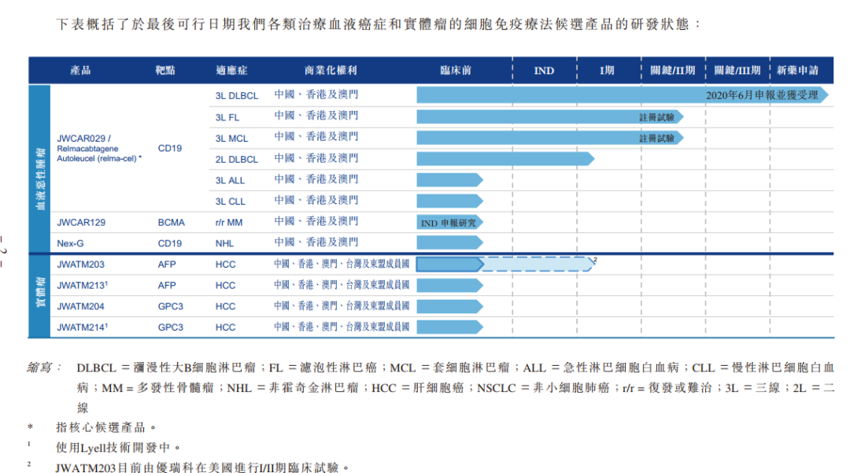The height and width of the screenshot is (473, 850).
Task: Select the BCMA target cell
Action: coord(172,223)
